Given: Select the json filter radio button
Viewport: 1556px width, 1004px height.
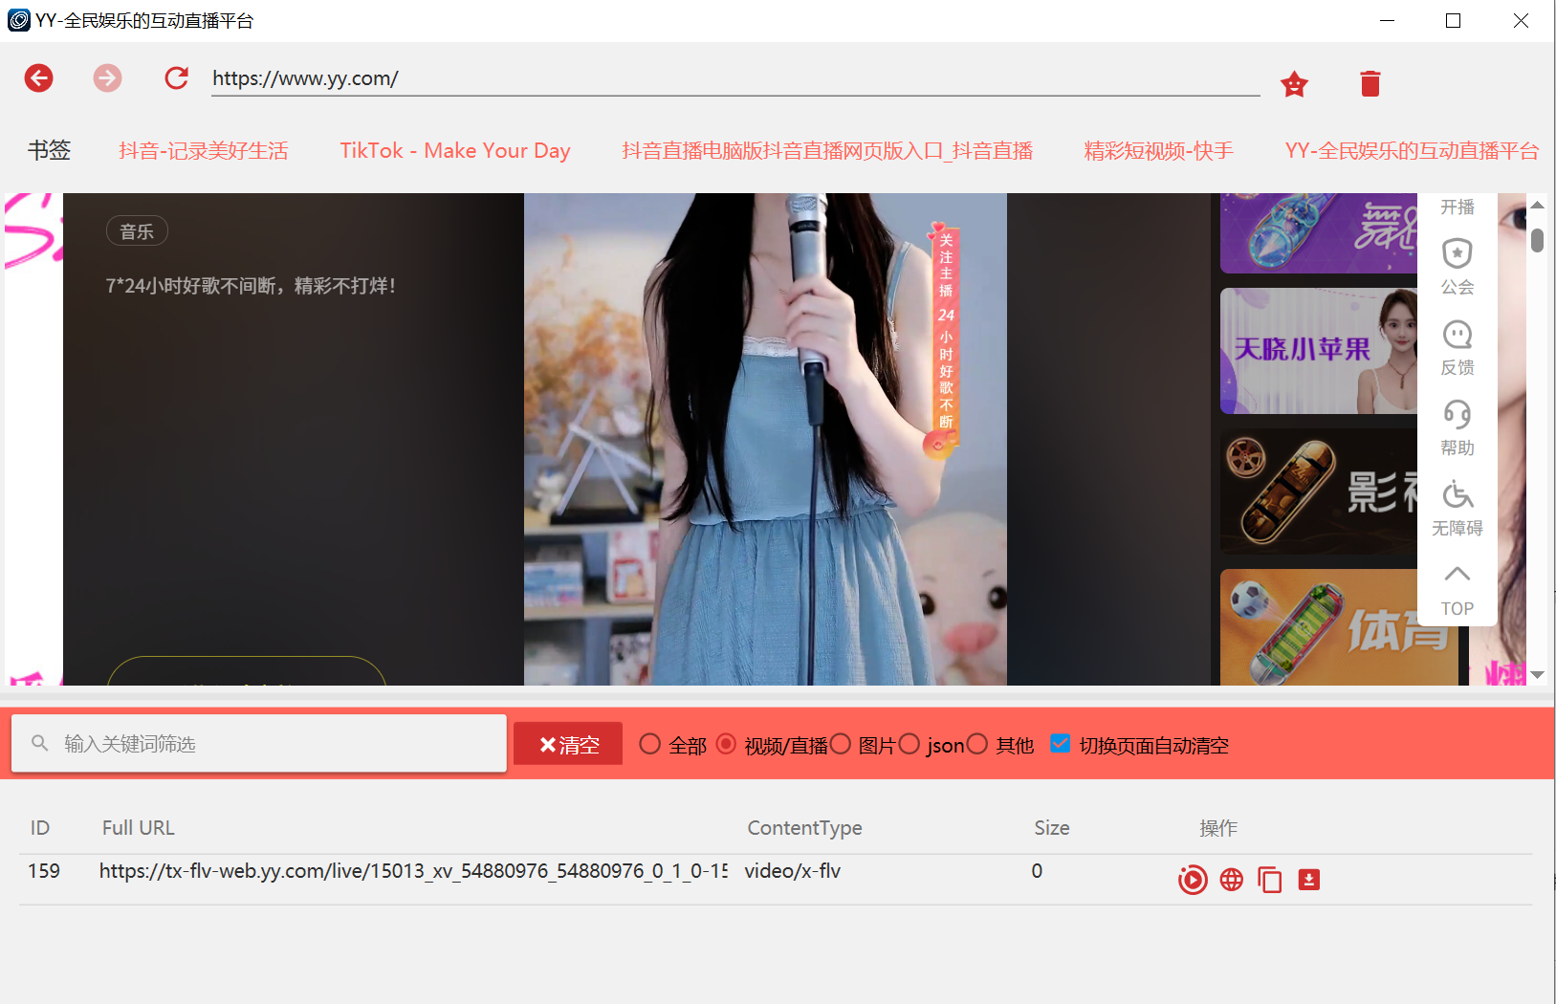Looking at the screenshot, I should click(x=909, y=744).
